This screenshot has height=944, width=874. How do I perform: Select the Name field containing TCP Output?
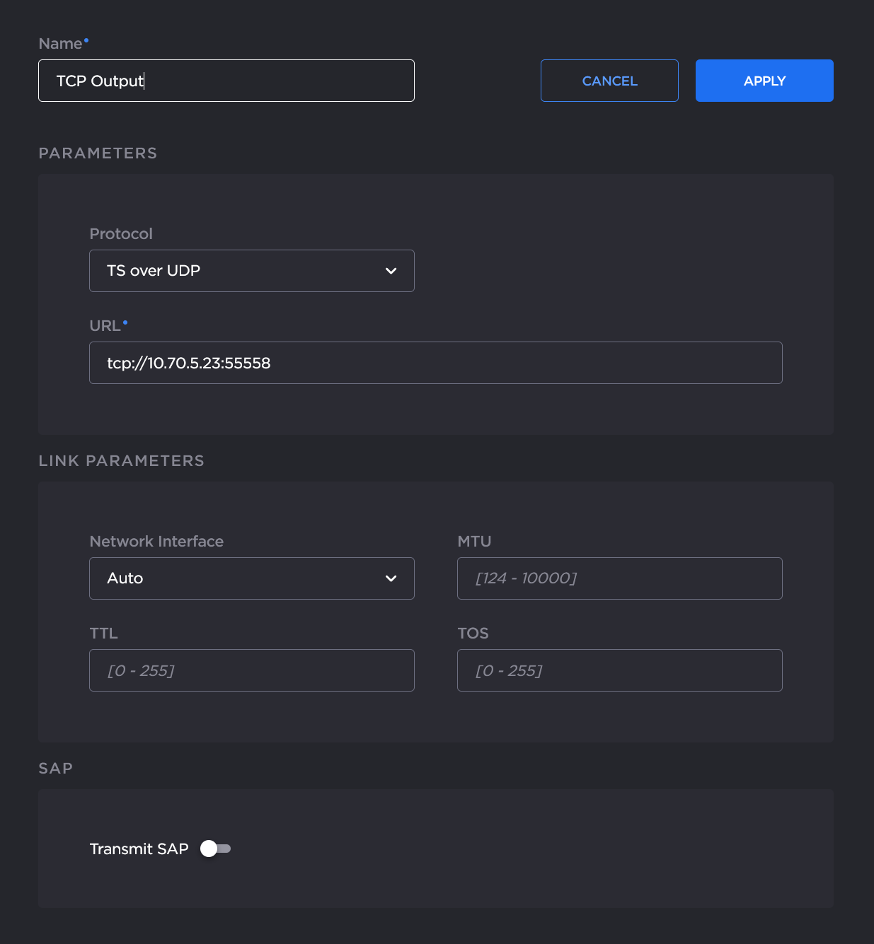(x=226, y=81)
